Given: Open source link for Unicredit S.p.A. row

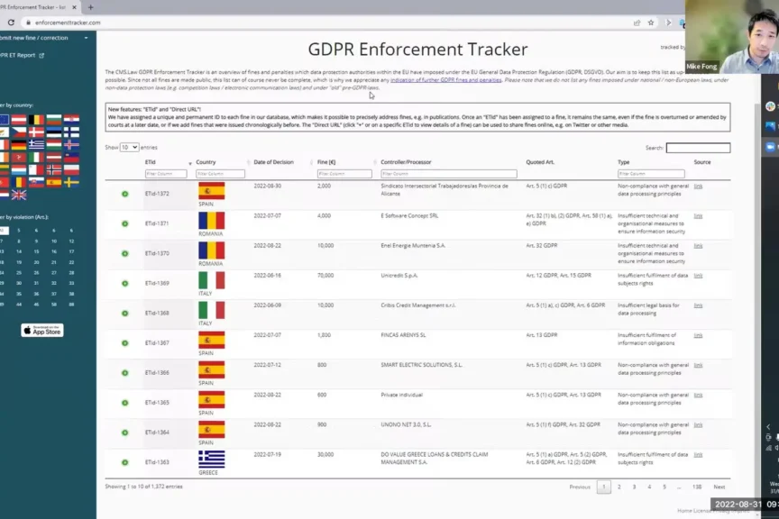Looking at the screenshot, I should pyautogui.click(x=698, y=276).
